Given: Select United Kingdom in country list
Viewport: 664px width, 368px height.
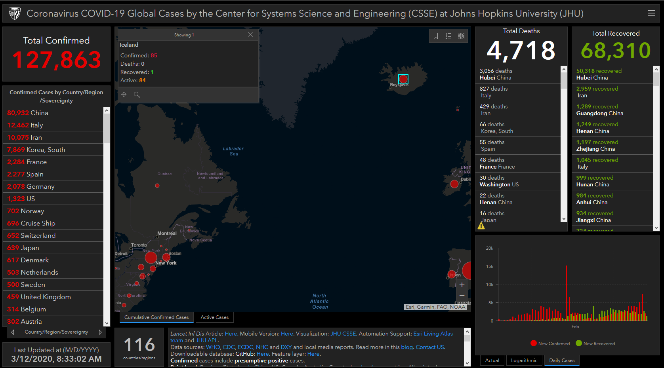Looking at the screenshot, I should (53, 297).
